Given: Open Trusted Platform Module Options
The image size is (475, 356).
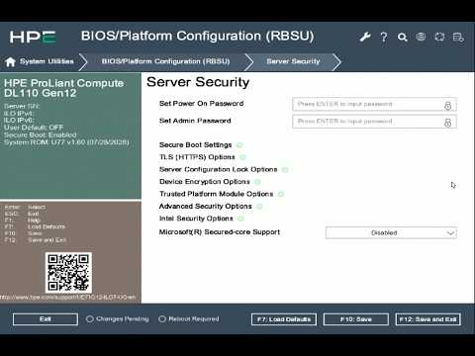Looking at the screenshot, I should point(216,194).
